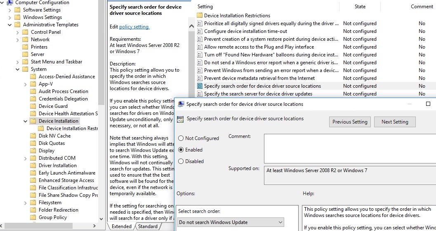The height and width of the screenshot is (231, 436).
Task: Click inside the Comment text box
Action: (350, 148)
